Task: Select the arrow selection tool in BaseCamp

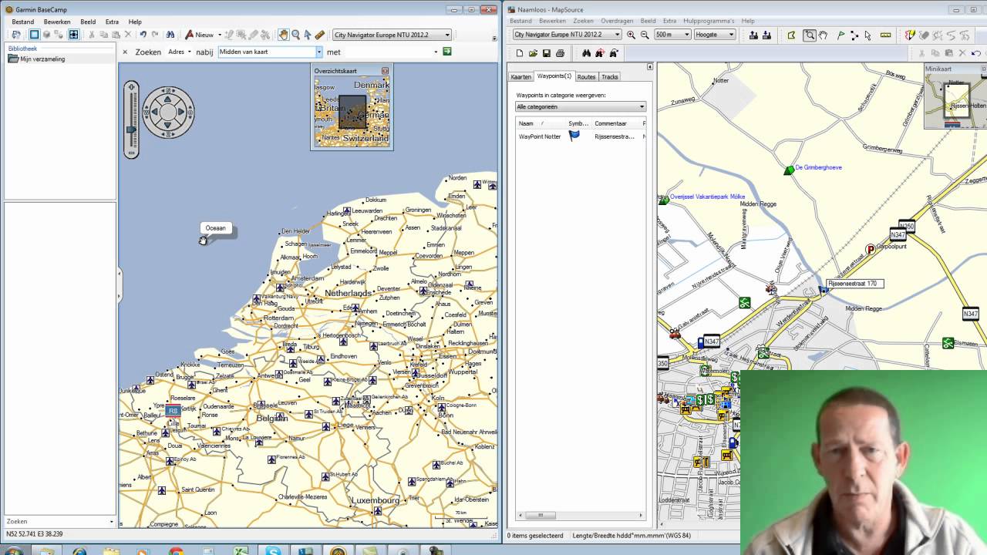Action: pos(308,35)
